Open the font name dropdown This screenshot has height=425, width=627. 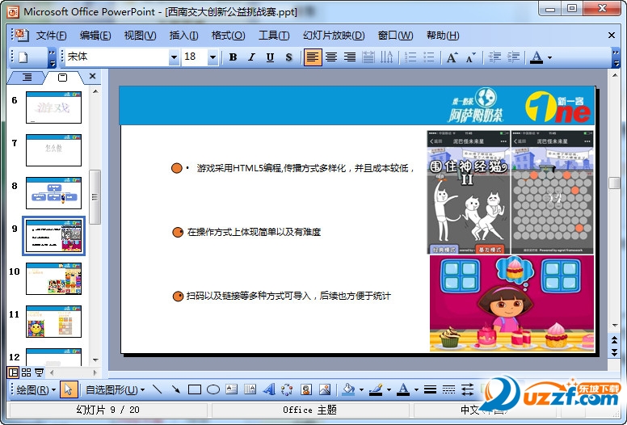tap(174, 57)
